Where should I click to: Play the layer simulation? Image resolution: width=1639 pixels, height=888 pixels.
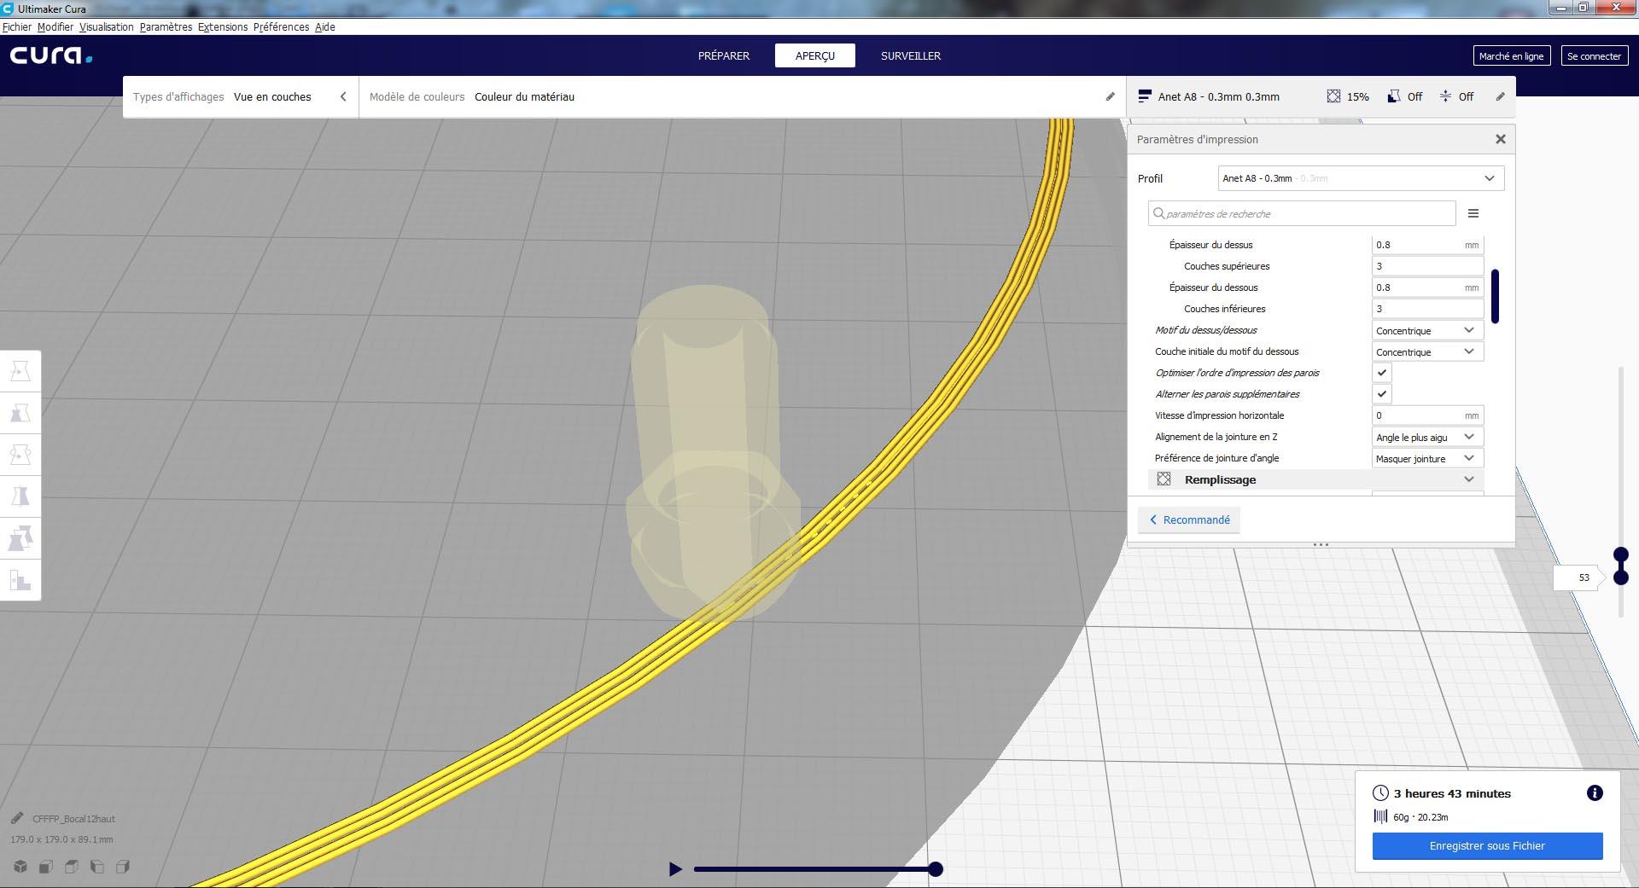(x=675, y=869)
